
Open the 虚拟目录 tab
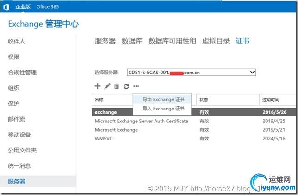216,41
